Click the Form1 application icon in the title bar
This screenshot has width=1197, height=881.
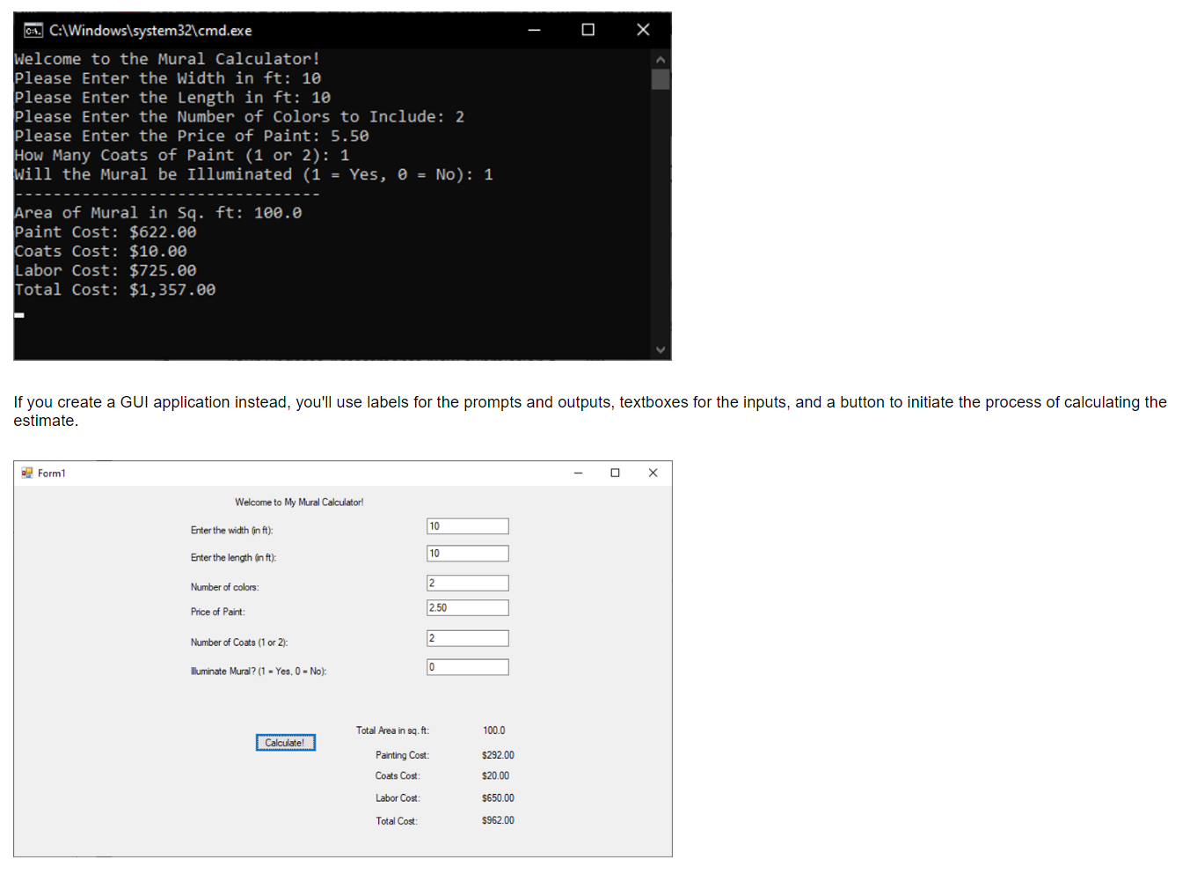pyautogui.click(x=26, y=473)
